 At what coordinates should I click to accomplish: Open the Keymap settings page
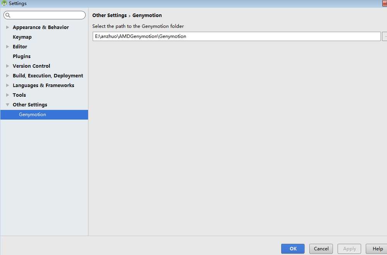tap(22, 37)
